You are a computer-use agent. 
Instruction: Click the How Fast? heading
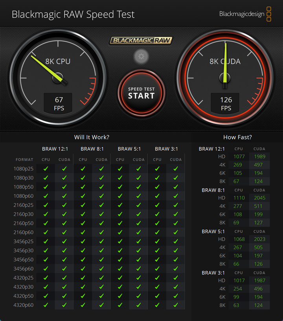pos(237,137)
